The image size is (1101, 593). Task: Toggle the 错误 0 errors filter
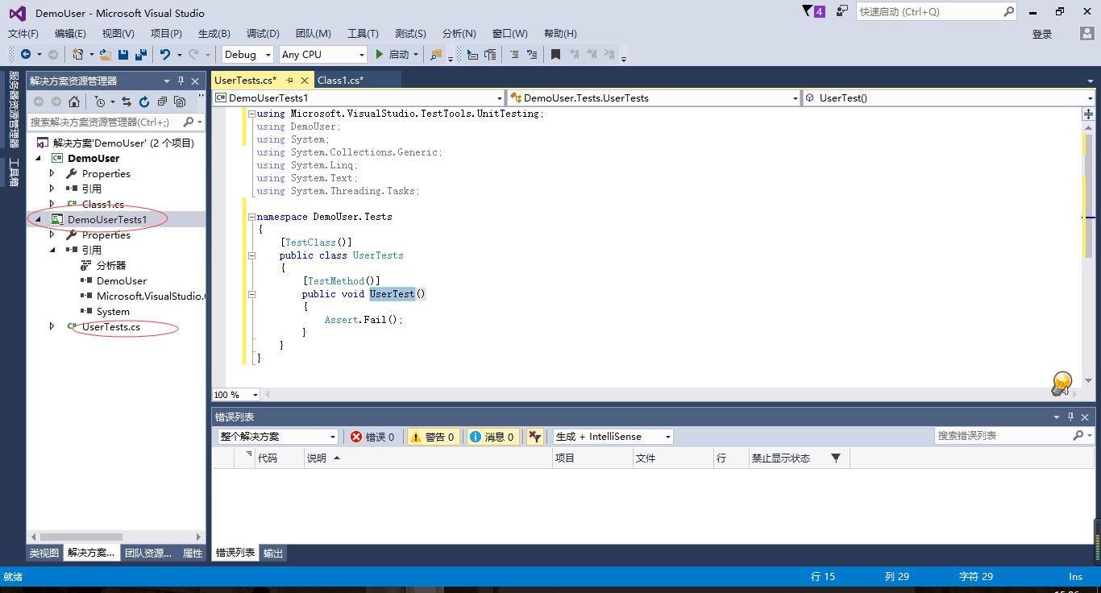pyautogui.click(x=372, y=437)
